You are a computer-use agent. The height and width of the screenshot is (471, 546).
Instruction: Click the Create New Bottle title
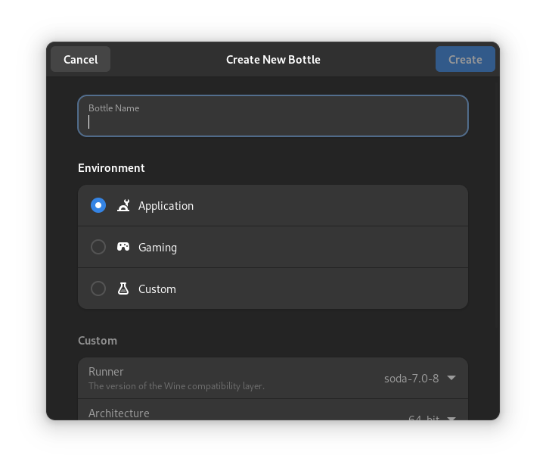(273, 60)
